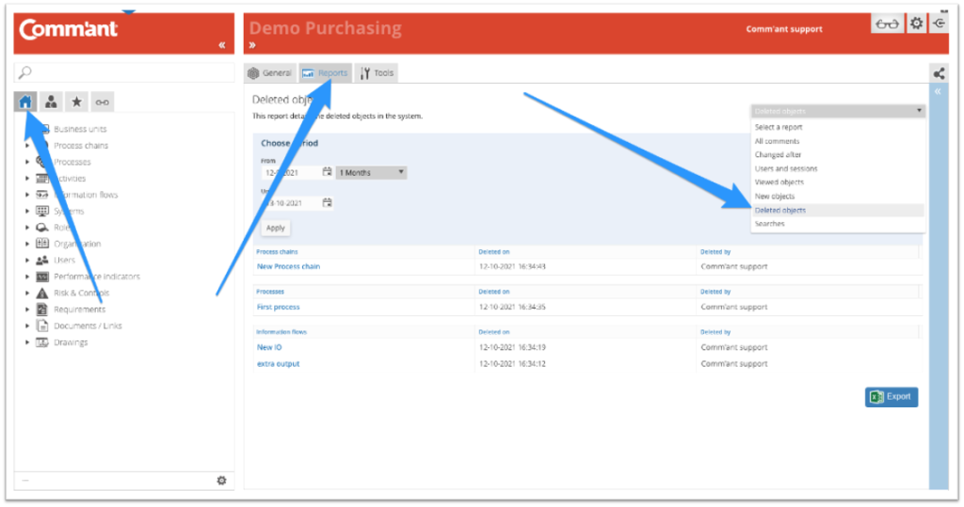Collapse left panel with double chevron

coord(222,44)
